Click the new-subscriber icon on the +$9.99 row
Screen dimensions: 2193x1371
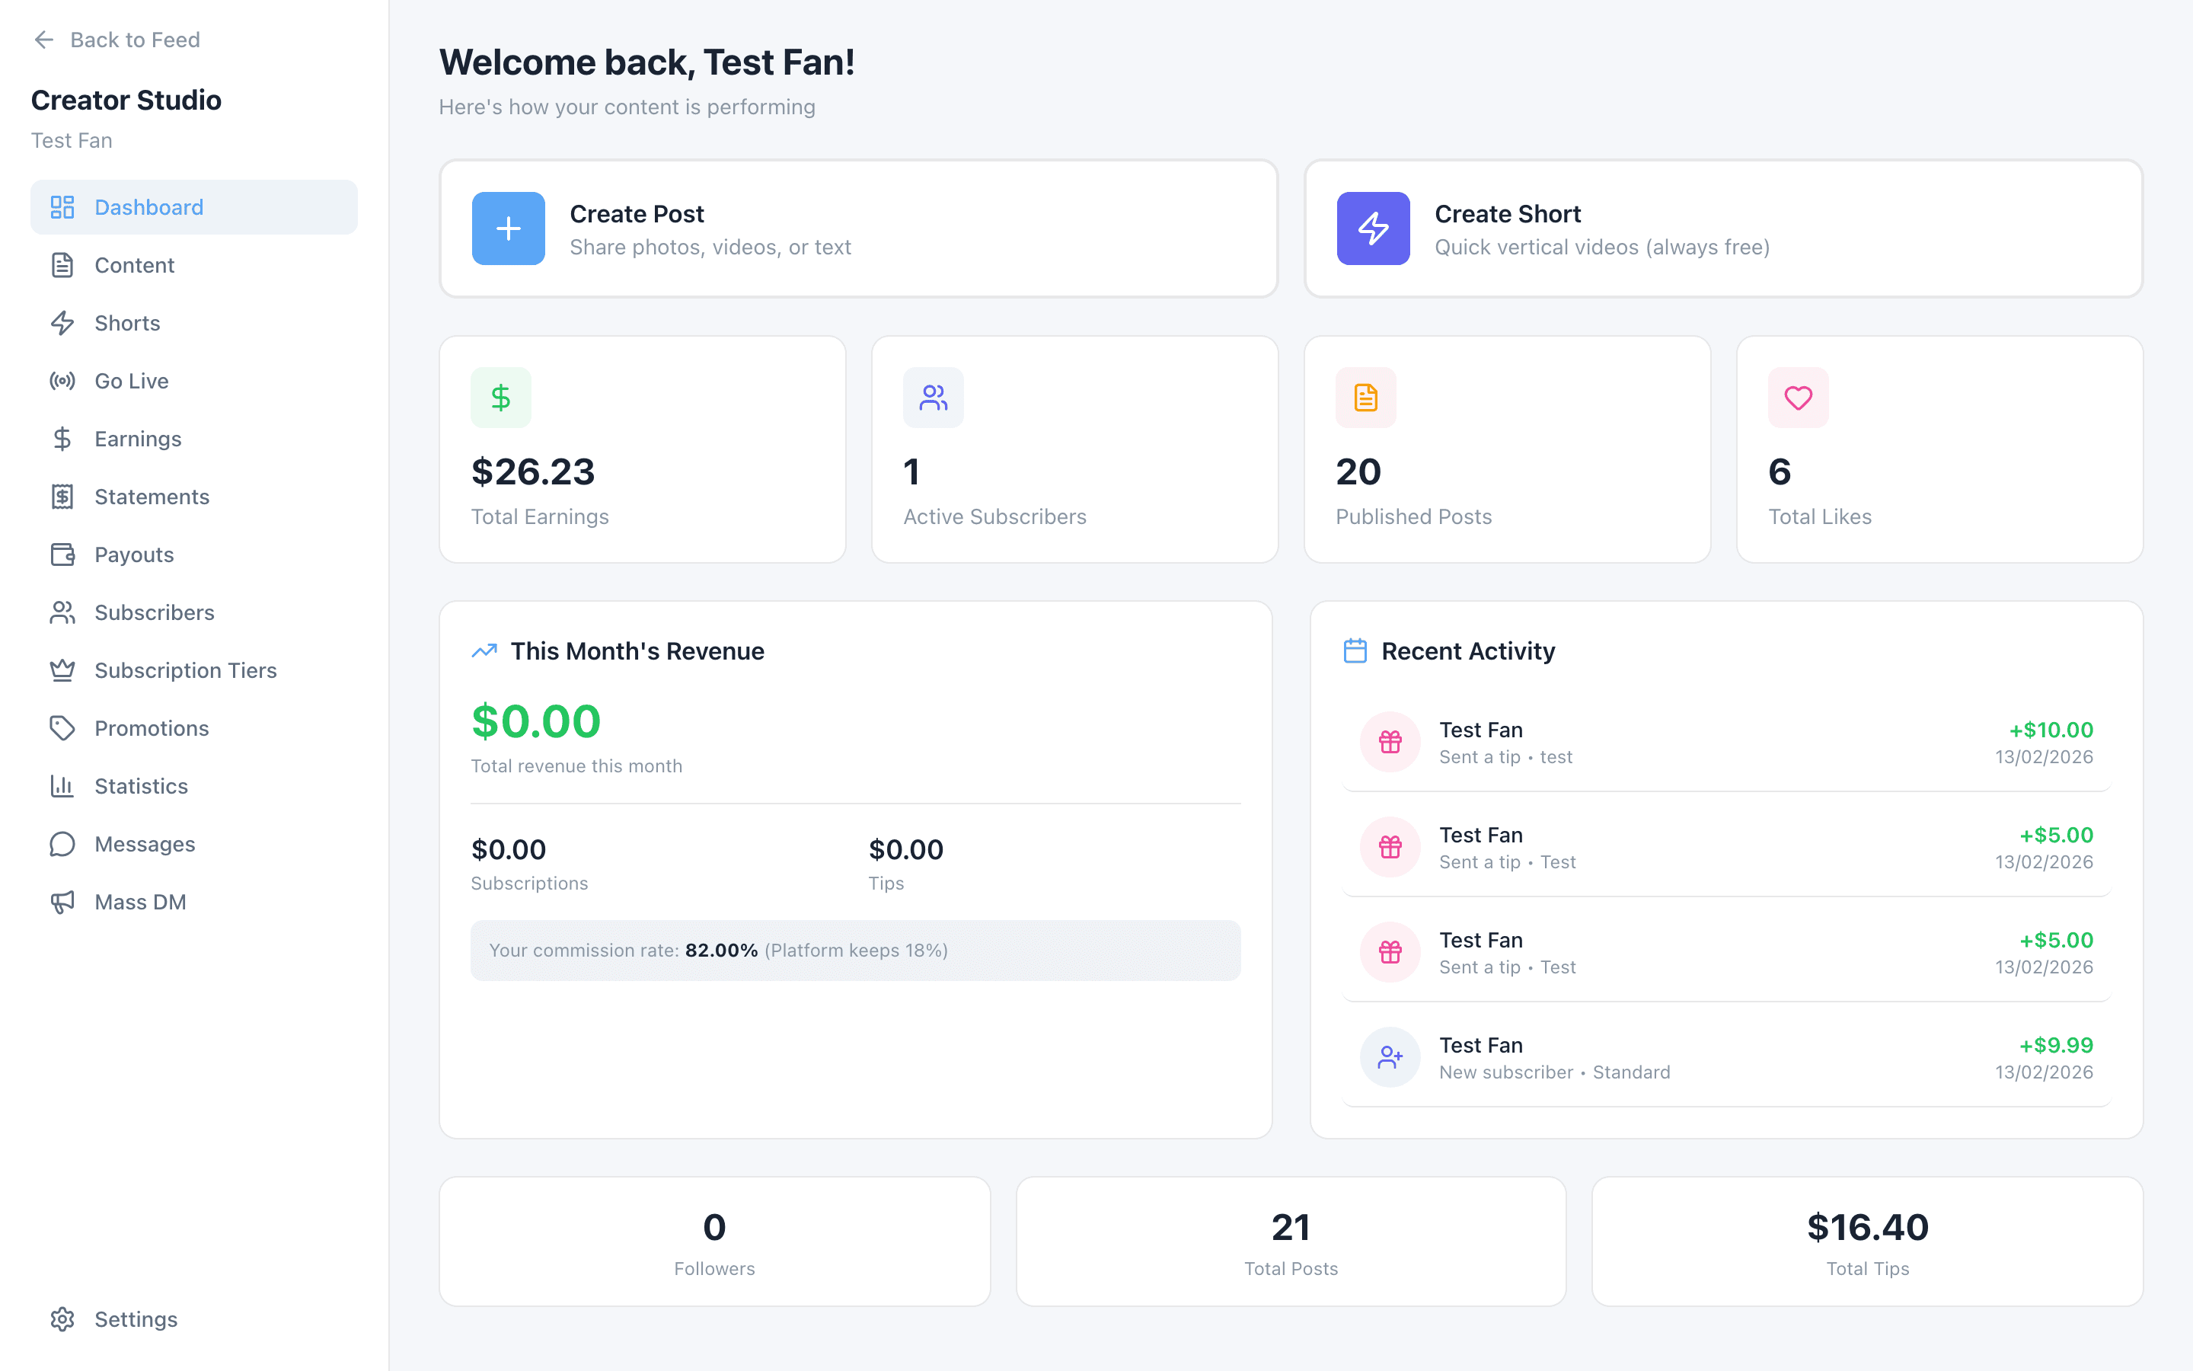coord(1390,1057)
